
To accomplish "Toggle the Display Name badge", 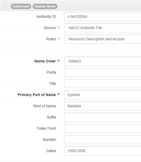I will [45, 6].
